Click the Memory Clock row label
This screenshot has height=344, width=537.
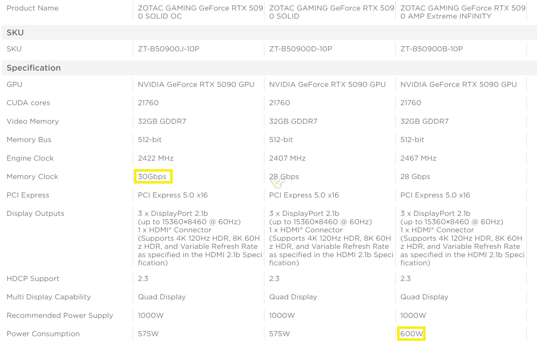(x=32, y=176)
